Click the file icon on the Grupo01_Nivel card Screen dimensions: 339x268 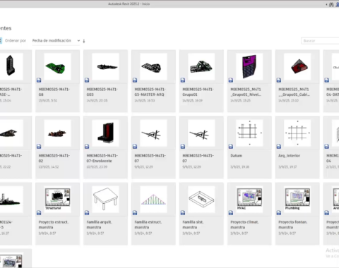pyautogui.click(x=231, y=80)
